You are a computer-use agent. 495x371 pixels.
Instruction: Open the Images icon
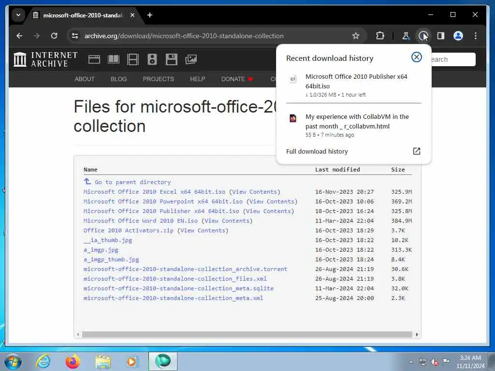pyautogui.click(x=190, y=59)
